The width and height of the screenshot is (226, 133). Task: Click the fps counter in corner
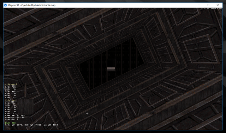point(213,8)
